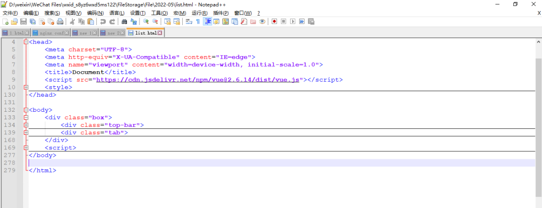The height and width of the screenshot is (208, 542).
Task: Open the 搜索(S) menu
Action: 52,13
